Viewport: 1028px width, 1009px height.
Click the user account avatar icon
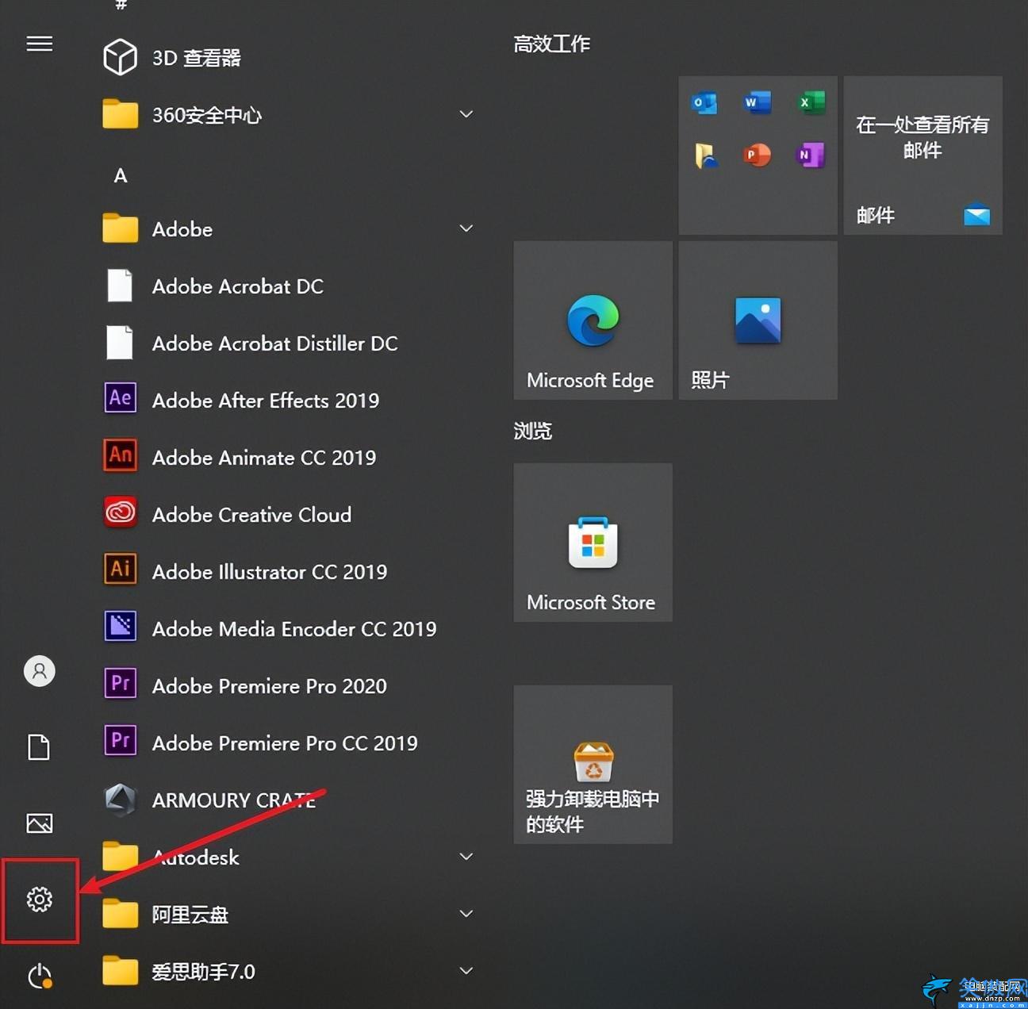coord(40,671)
